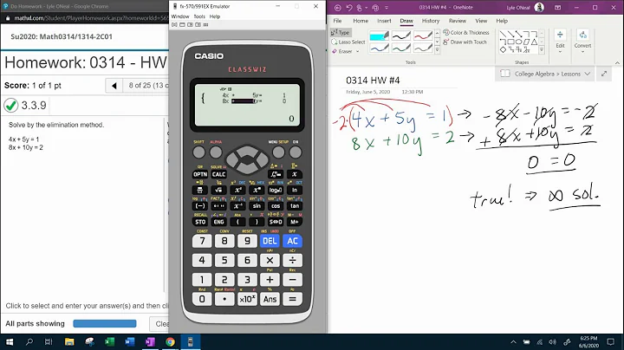Tap the calculator divide key
Screen dimensions: 624x350
pyautogui.click(x=293, y=261)
